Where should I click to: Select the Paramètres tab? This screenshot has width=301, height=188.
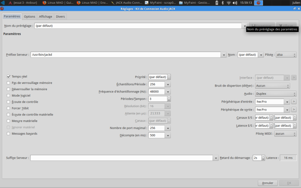tap(12, 16)
